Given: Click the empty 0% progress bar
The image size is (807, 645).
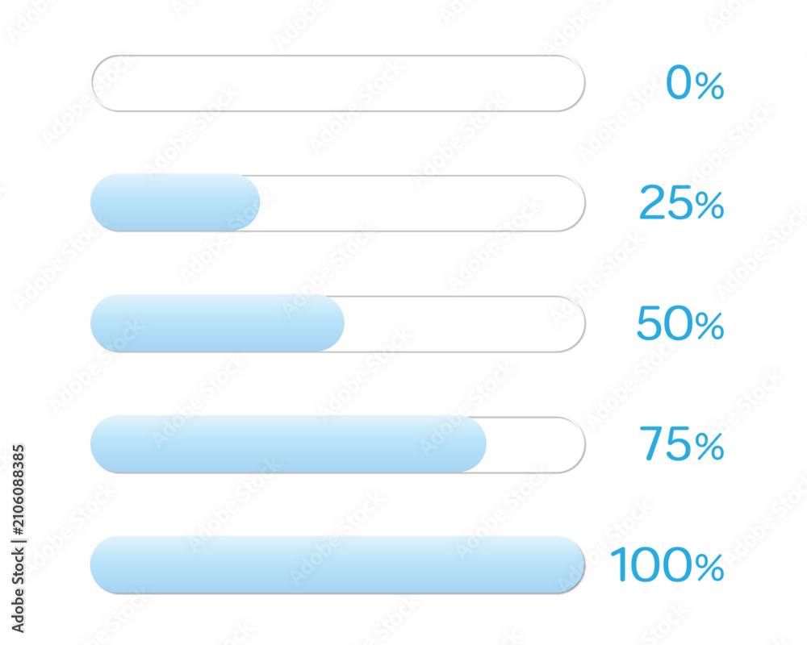Looking at the screenshot, I should pos(338,83).
